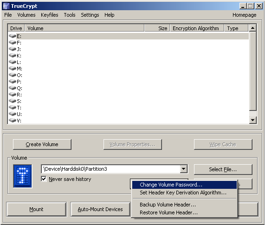The width and height of the screenshot is (265, 225).
Task: Open the Settings menu
Action: tap(90, 15)
